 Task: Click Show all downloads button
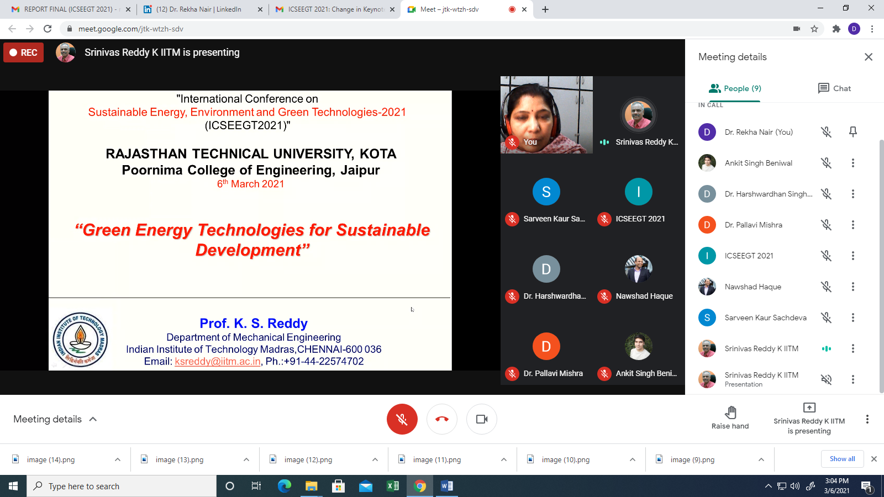click(x=842, y=459)
